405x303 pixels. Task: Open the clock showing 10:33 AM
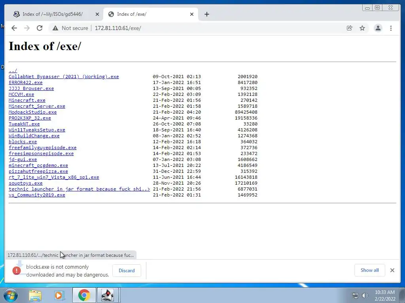click(385, 296)
